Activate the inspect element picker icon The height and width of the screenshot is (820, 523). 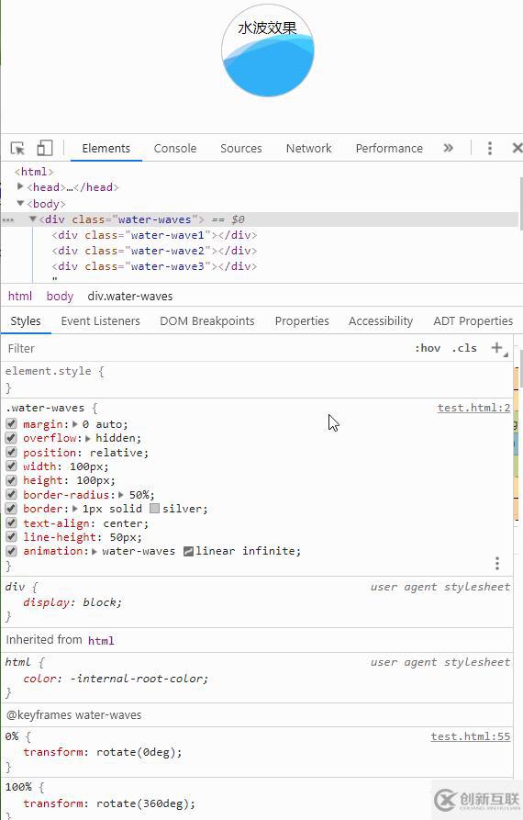click(x=17, y=149)
